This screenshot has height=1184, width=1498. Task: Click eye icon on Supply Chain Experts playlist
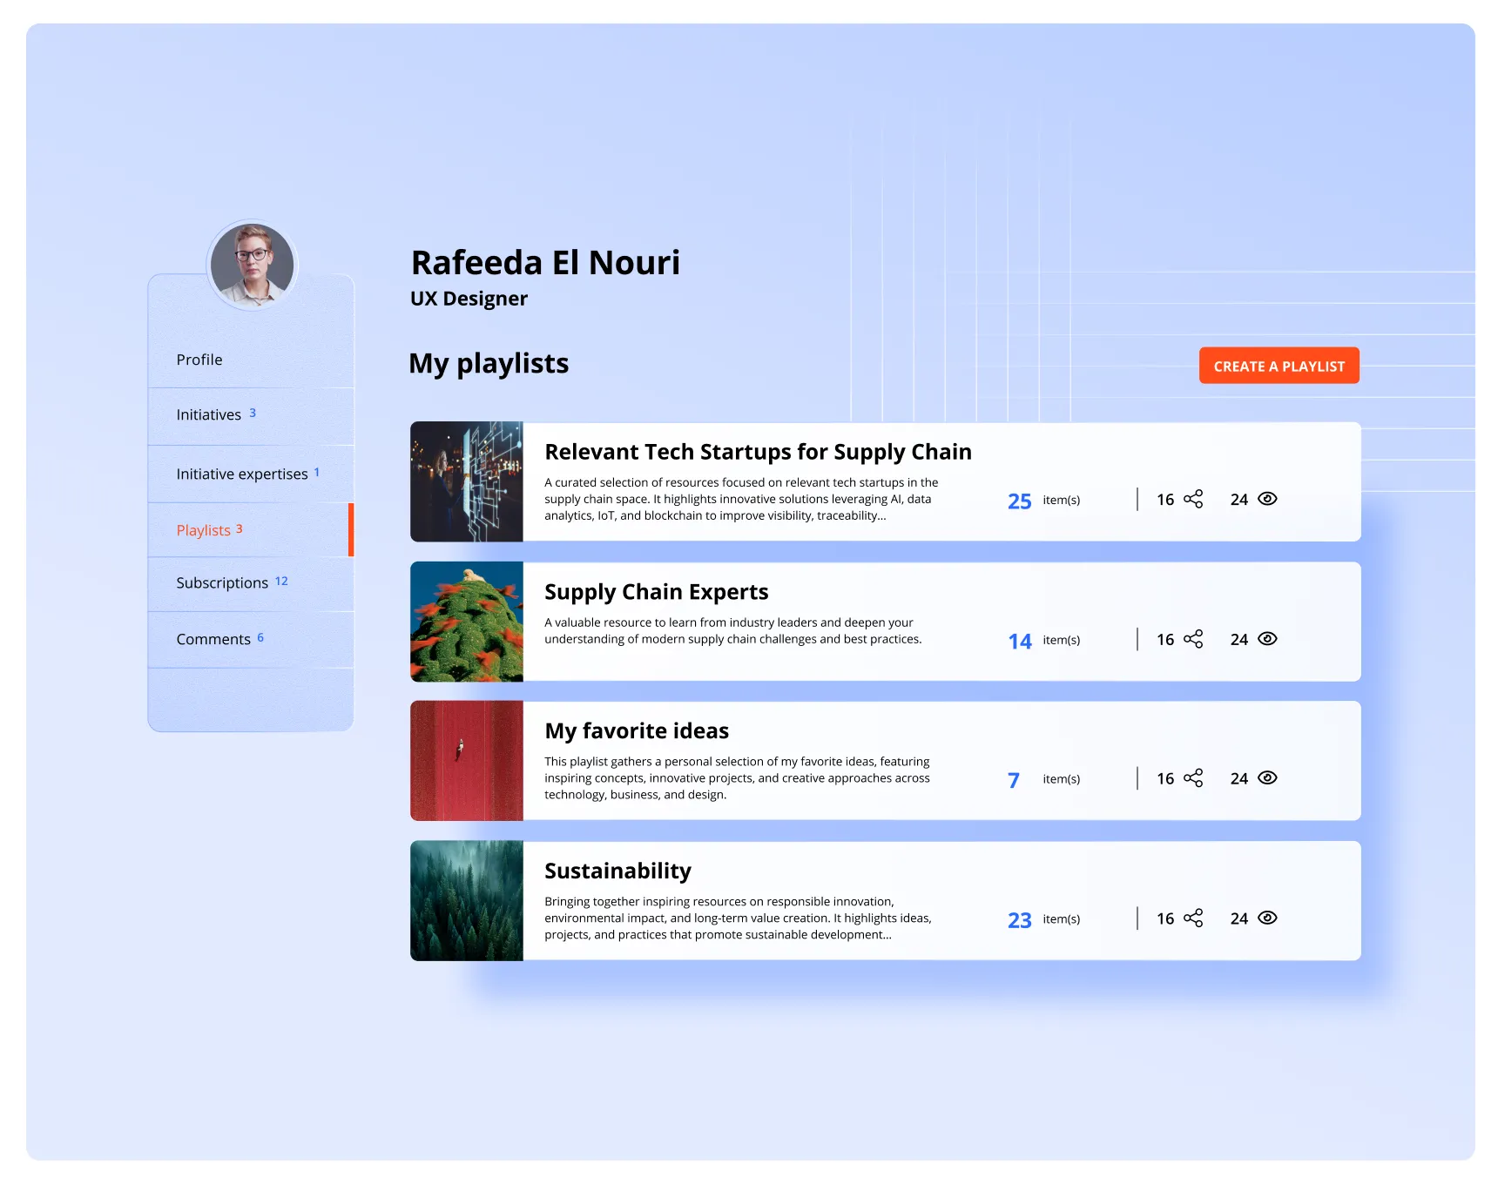[x=1267, y=639]
